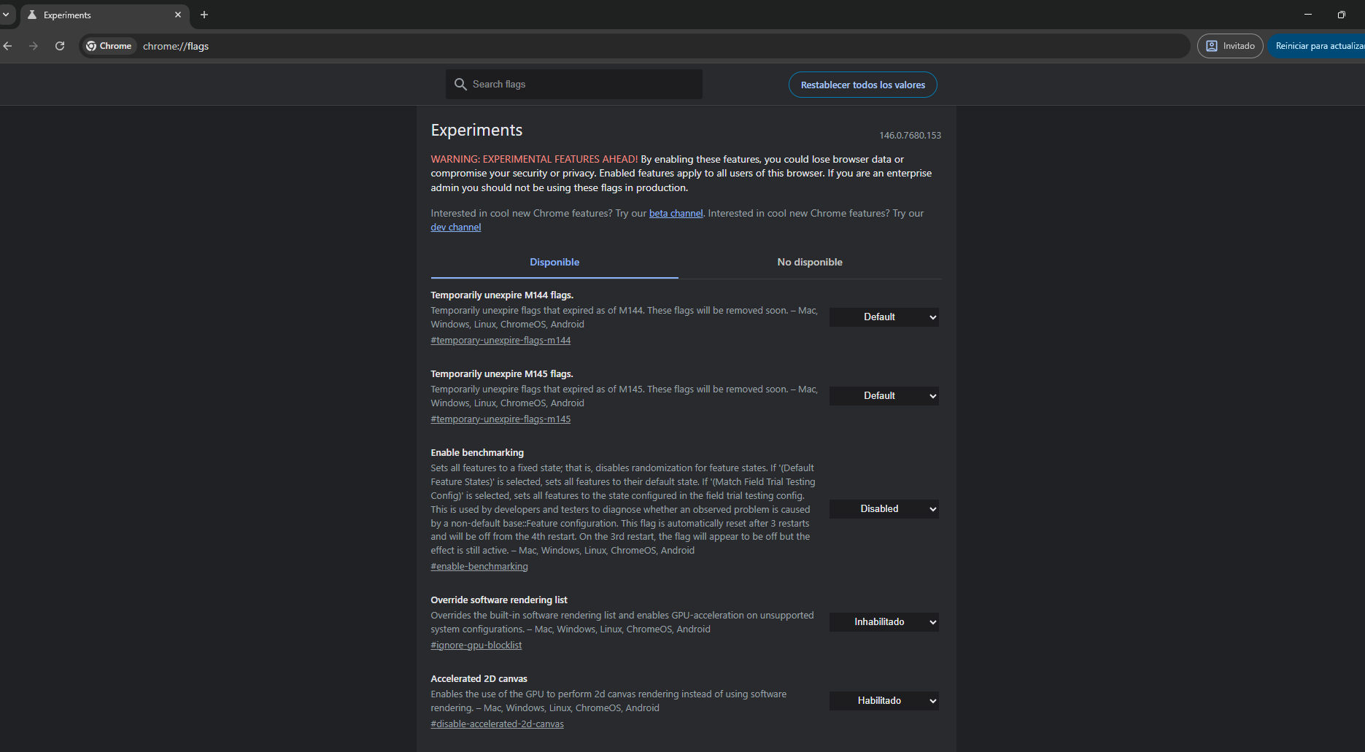1365x752 pixels.
Task: Select the Disponible tab
Action: (x=554, y=263)
